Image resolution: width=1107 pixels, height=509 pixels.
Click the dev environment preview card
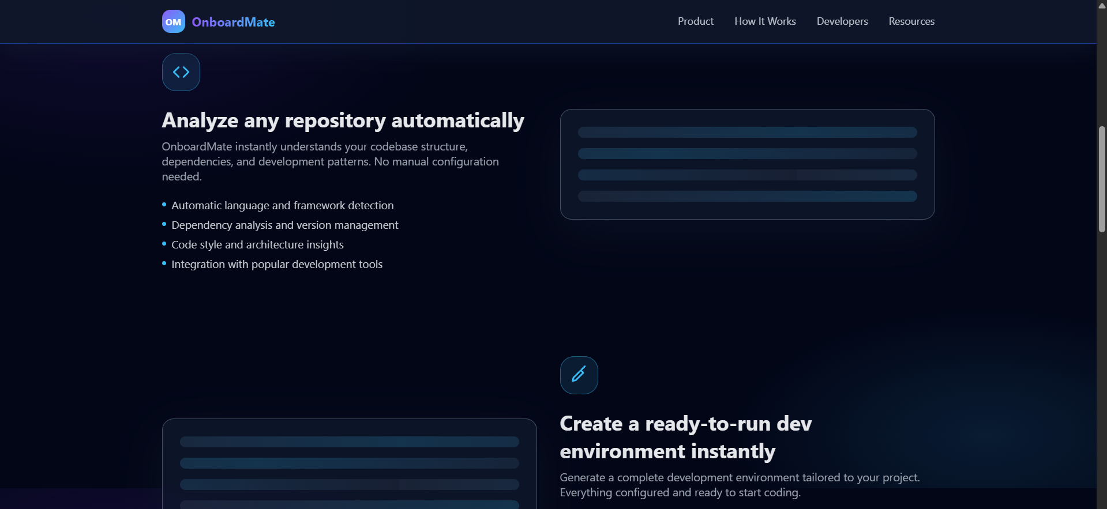tap(349, 464)
